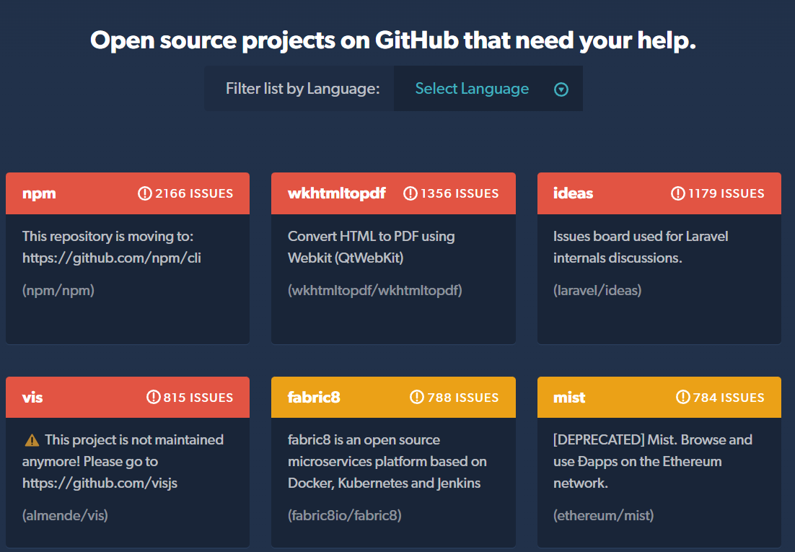This screenshot has height=552, width=795.
Task: Open the ideas project title
Action: [573, 193]
